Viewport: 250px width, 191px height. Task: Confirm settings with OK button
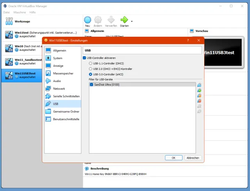click(x=173, y=158)
